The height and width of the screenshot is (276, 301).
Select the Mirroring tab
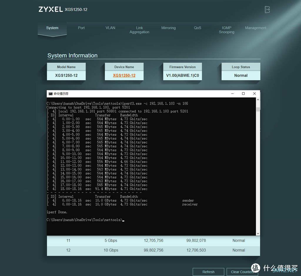point(168,28)
